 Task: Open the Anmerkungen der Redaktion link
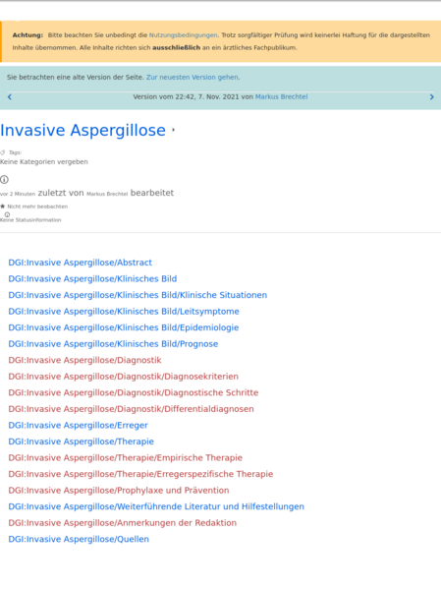[x=123, y=523]
